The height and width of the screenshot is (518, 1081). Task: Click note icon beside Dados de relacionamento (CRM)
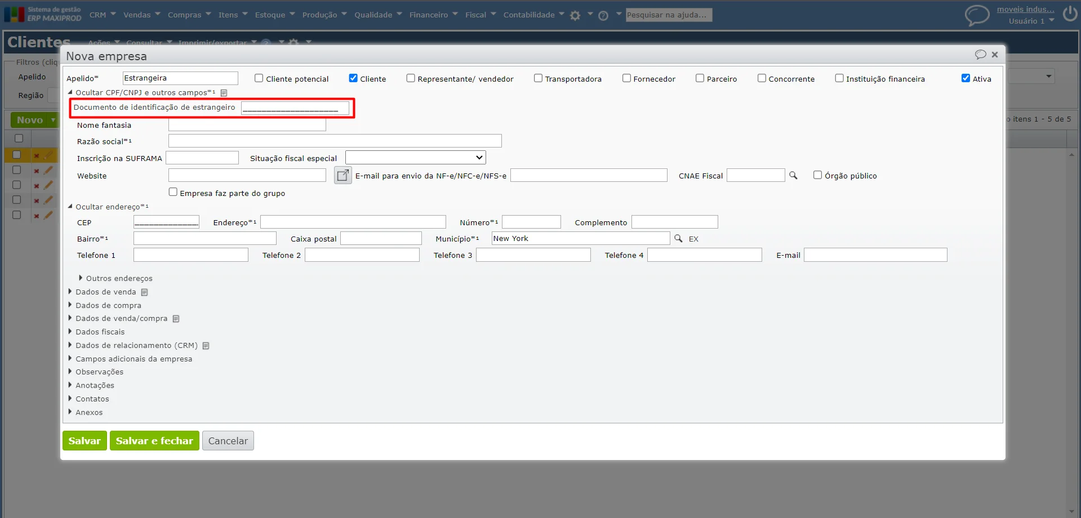(x=206, y=346)
